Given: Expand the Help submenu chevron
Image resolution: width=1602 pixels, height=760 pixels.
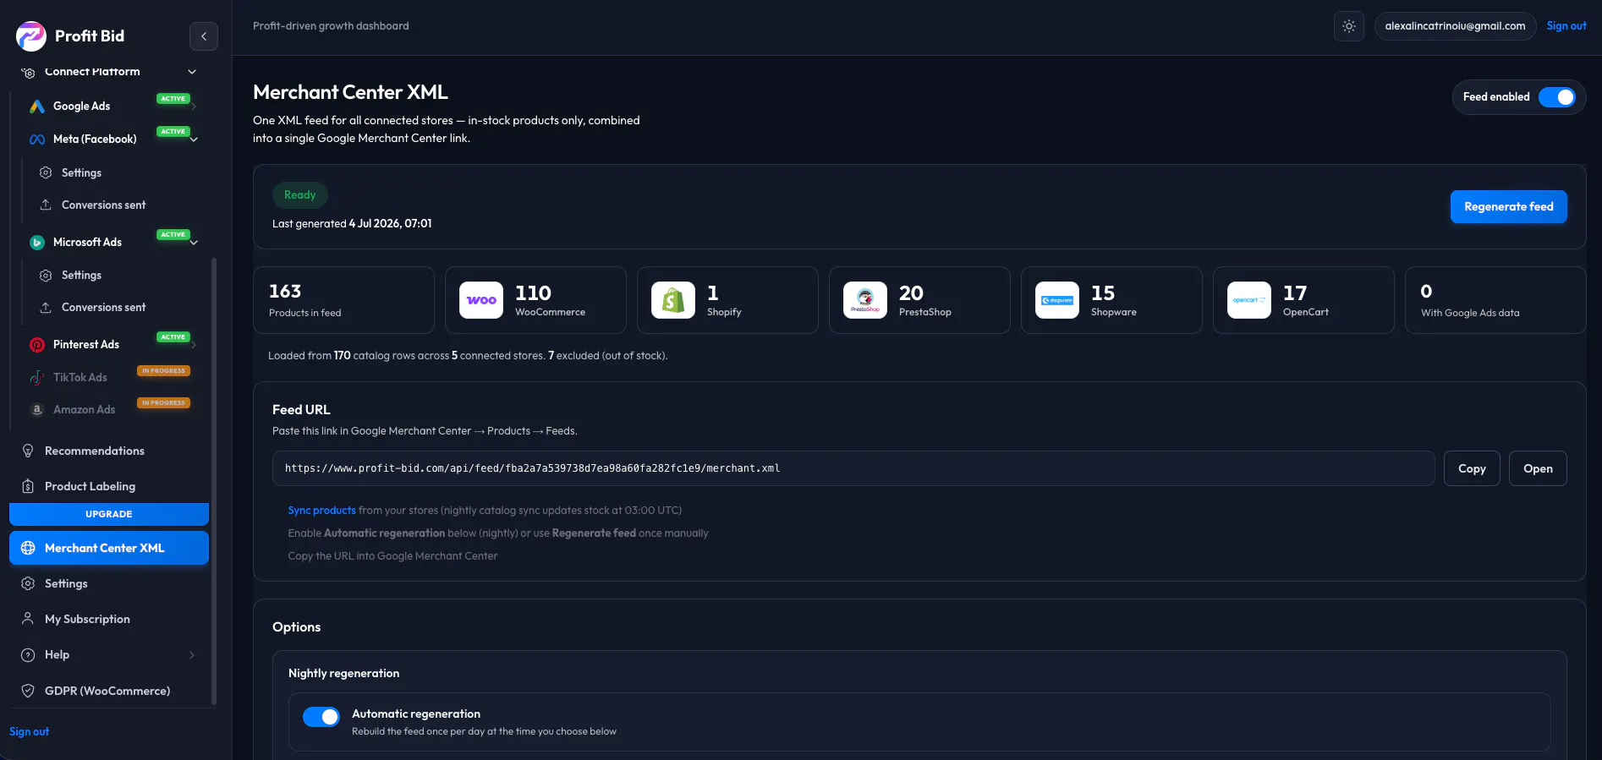Looking at the screenshot, I should [192, 655].
